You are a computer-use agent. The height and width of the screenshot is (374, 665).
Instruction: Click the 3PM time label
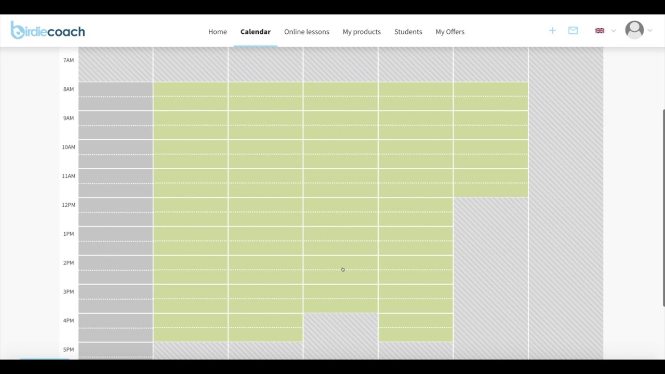pyautogui.click(x=69, y=292)
